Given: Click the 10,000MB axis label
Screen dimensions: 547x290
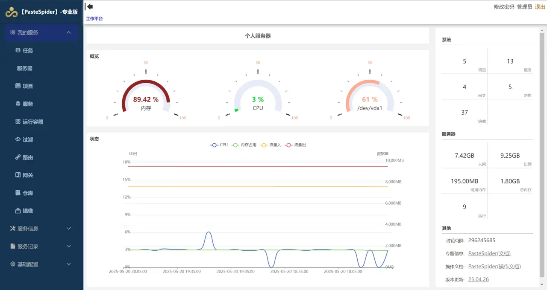Looking at the screenshot, I should coord(394,160).
